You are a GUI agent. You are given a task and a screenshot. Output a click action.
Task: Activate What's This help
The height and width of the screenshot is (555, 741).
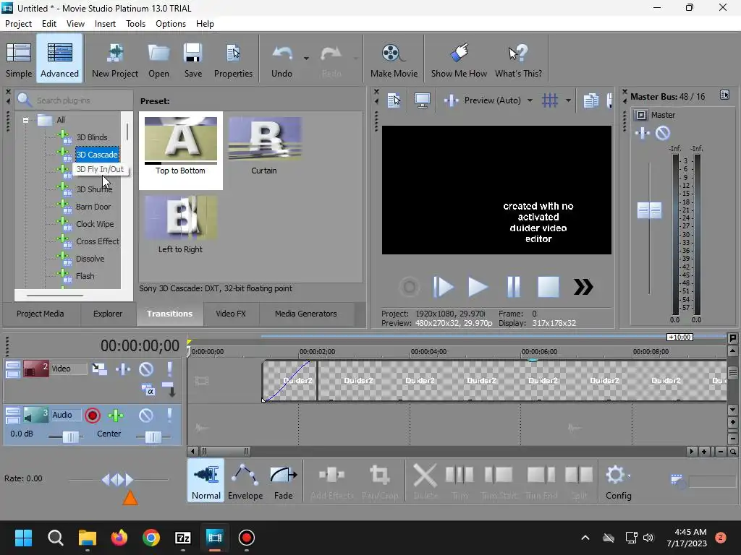click(x=518, y=59)
